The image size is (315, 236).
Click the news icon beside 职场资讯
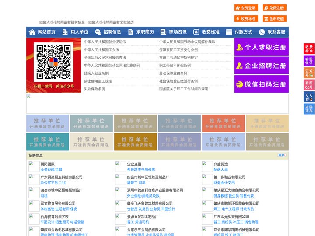tap(163, 32)
